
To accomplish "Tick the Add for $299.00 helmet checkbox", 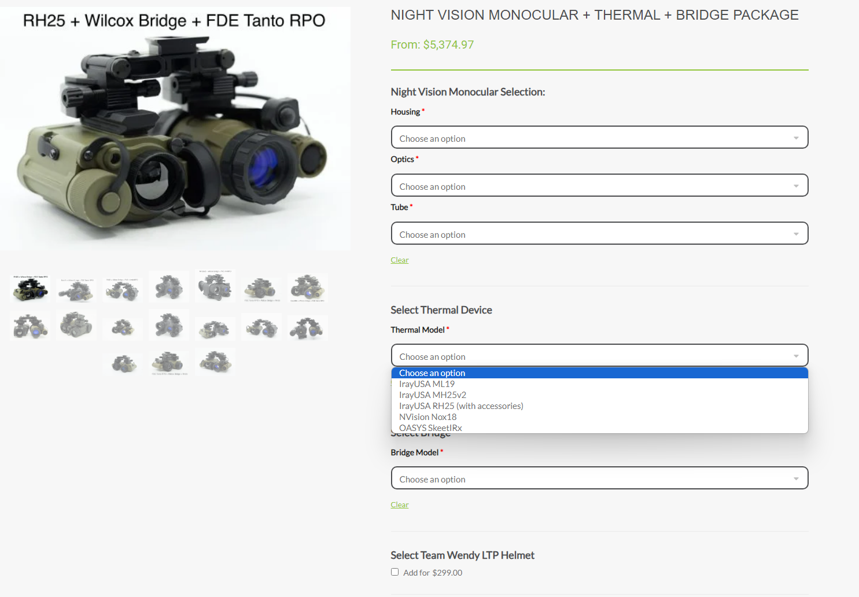I will (395, 572).
